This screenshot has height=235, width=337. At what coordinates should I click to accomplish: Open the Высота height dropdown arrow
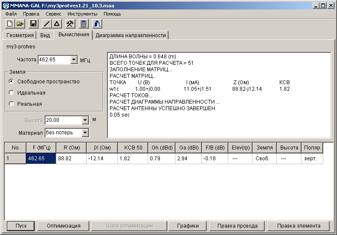(85, 121)
